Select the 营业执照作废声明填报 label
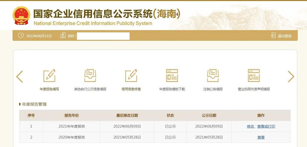Viewport: 307px width, 147px height. pos(254,89)
